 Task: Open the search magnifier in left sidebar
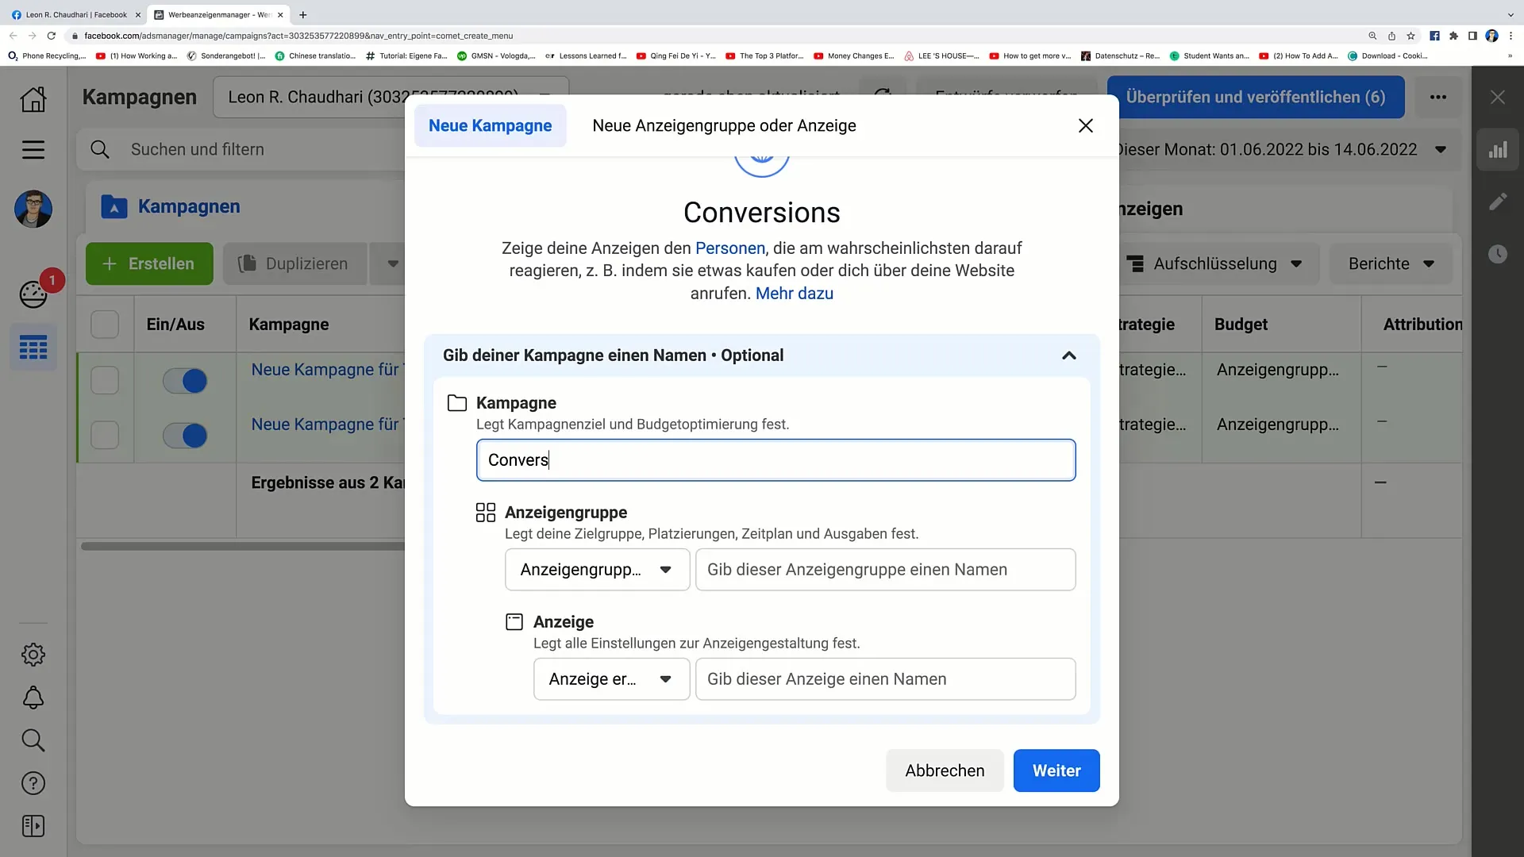coord(33,740)
